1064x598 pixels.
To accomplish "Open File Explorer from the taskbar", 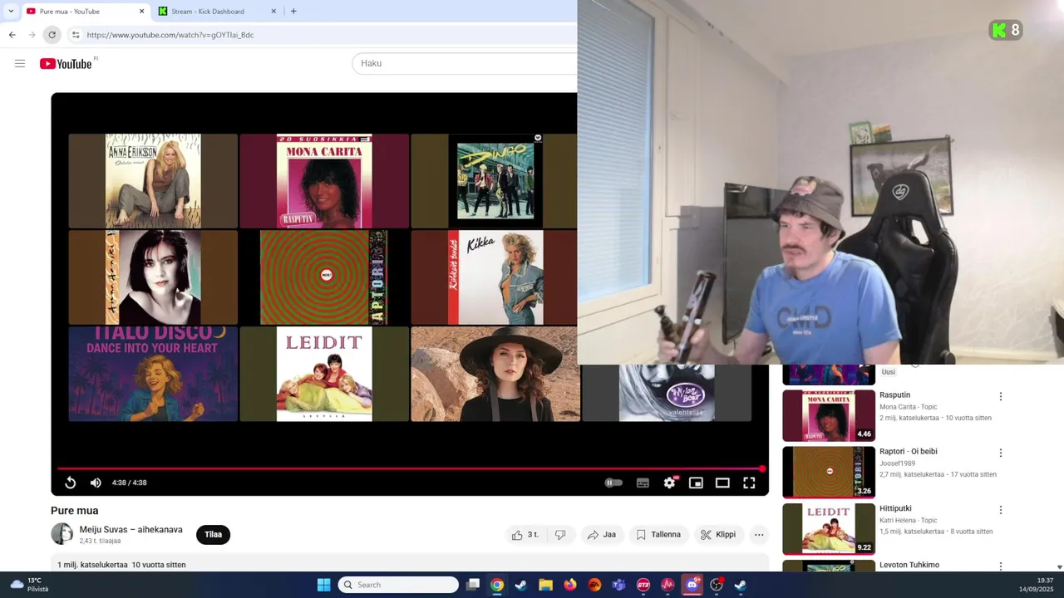I will (545, 585).
